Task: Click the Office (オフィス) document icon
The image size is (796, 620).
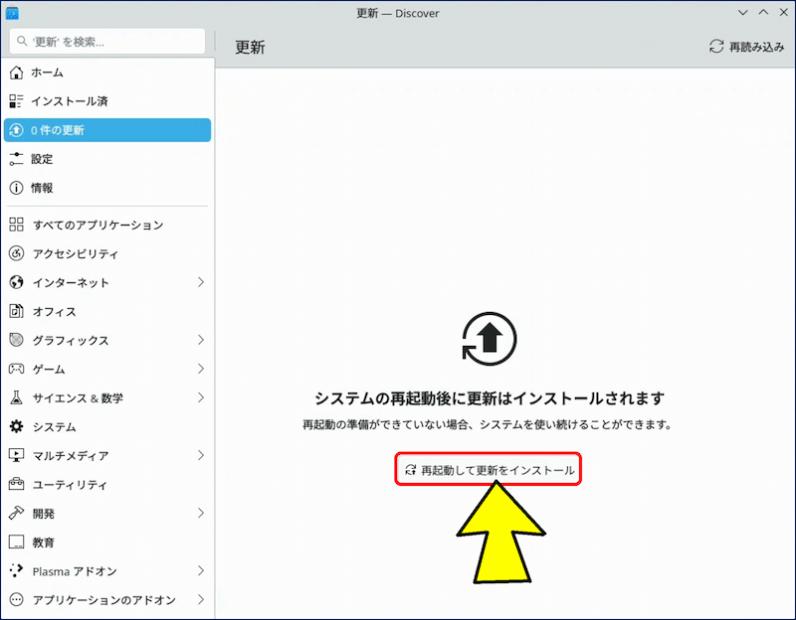Action: click(x=16, y=312)
